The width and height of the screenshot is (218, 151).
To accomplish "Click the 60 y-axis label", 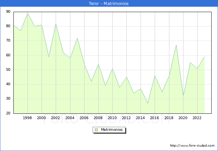I will point(8,55).
